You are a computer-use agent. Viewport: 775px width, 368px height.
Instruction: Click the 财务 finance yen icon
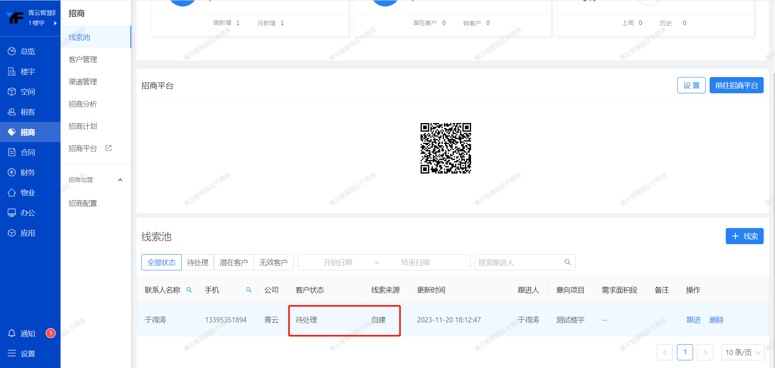pyautogui.click(x=12, y=172)
